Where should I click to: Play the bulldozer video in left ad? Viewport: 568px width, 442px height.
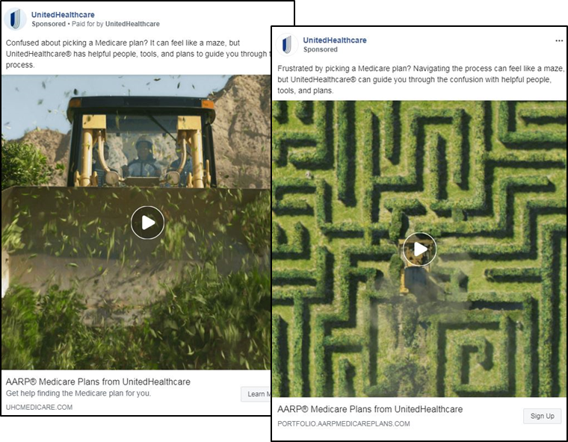(147, 222)
